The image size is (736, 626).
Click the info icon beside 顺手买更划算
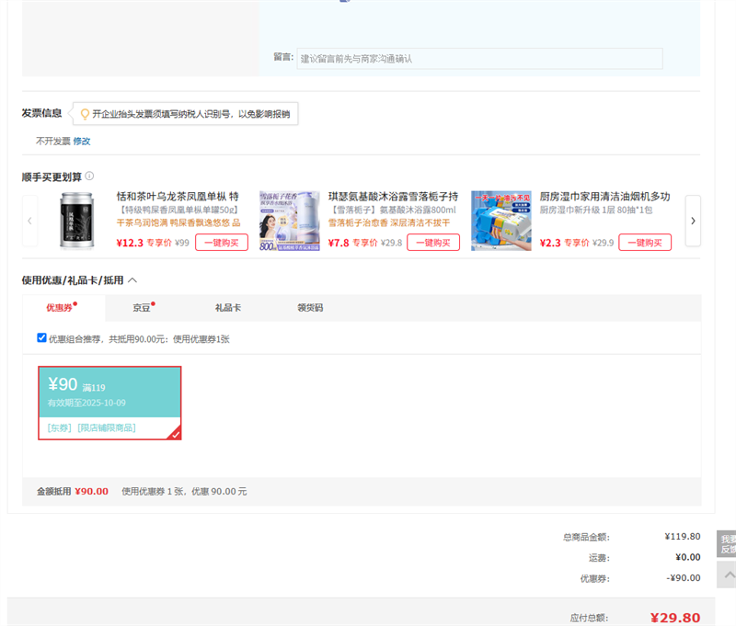pos(89,176)
